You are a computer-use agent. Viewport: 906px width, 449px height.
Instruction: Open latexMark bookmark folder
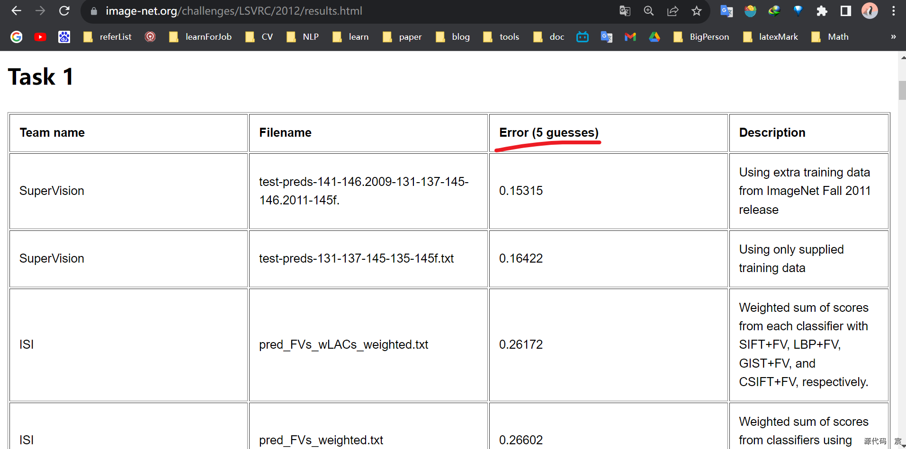tap(771, 37)
